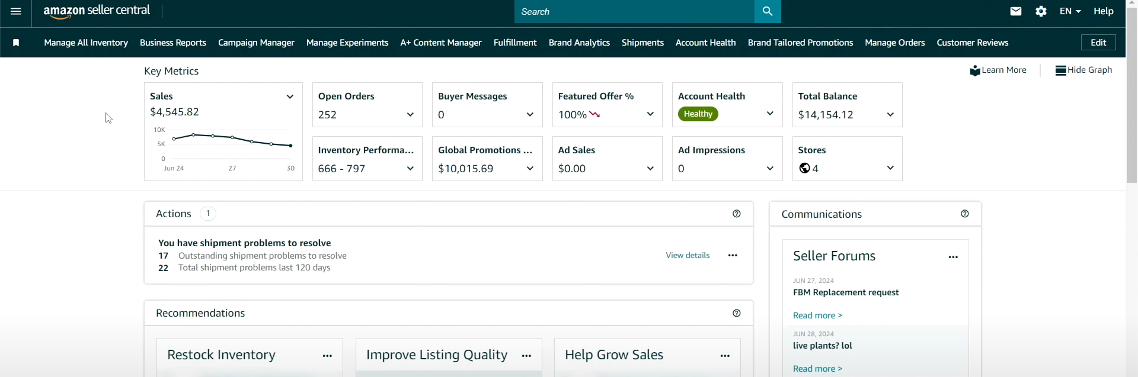Click View details for shipment problems
The image size is (1138, 377).
[x=688, y=256]
